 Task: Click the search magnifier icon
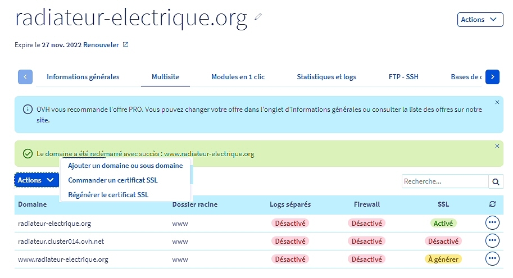click(496, 181)
